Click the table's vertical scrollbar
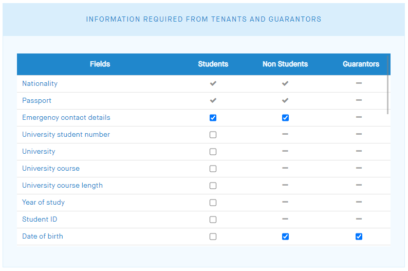This screenshot has width=408, height=271. click(388, 93)
